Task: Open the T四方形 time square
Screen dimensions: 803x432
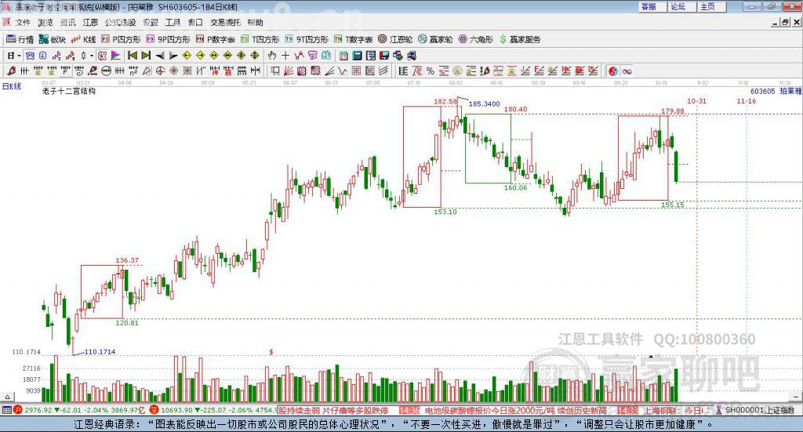Action: (x=260, y=39)
